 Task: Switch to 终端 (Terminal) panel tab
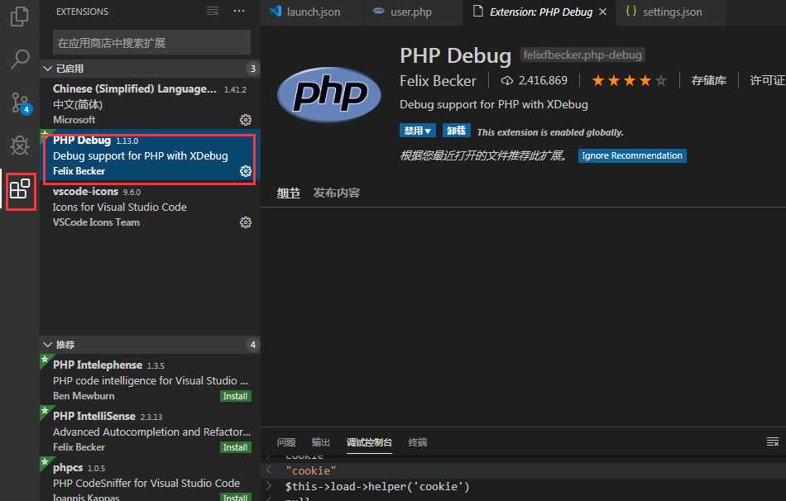(418, 441)
